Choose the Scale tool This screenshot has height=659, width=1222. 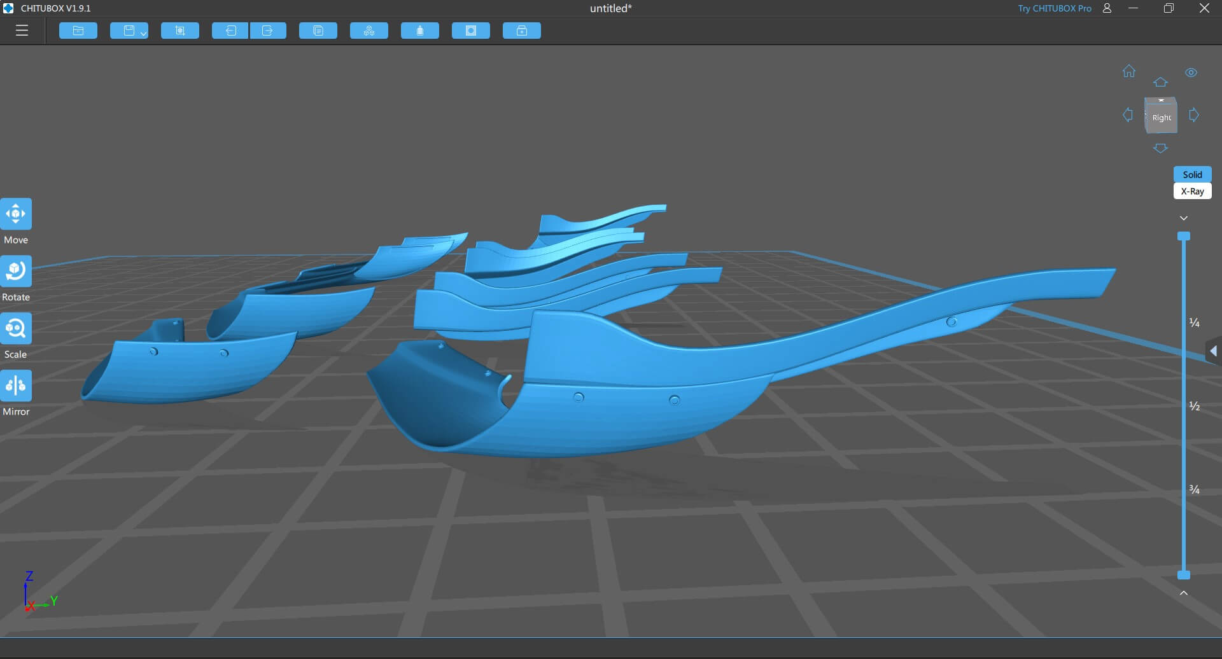16,329
